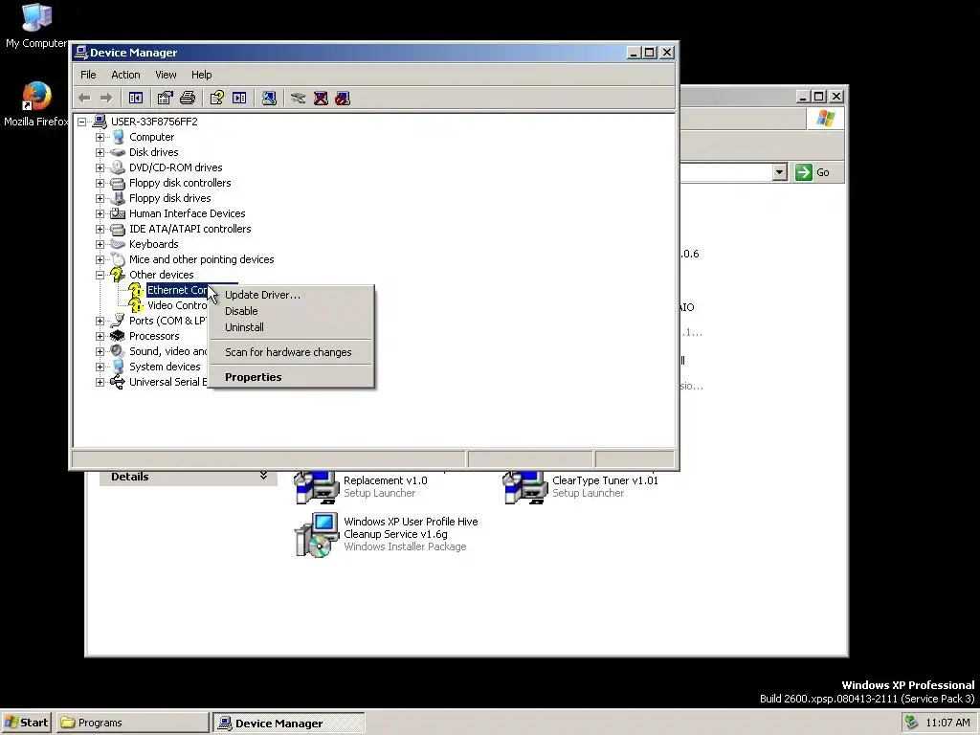The height and width of the screenshot is (735, 980).
Task: Select ClearType Tuner v1.01 installer icon
Action: [x=525, y=487]
